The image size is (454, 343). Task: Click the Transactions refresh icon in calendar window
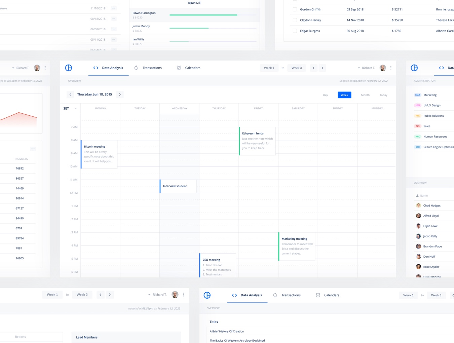click(136, 68)
